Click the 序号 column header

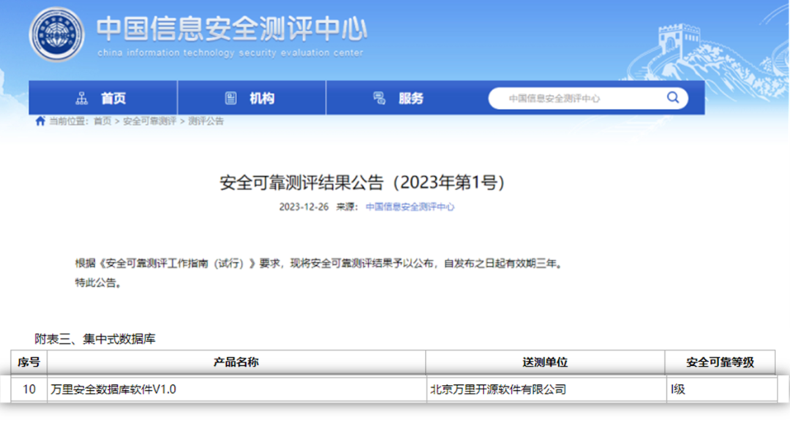coord(29,362)
